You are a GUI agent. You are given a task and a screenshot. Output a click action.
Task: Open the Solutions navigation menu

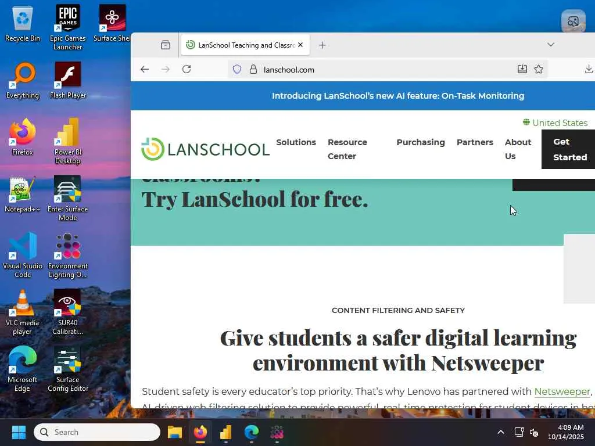[296, 142]
